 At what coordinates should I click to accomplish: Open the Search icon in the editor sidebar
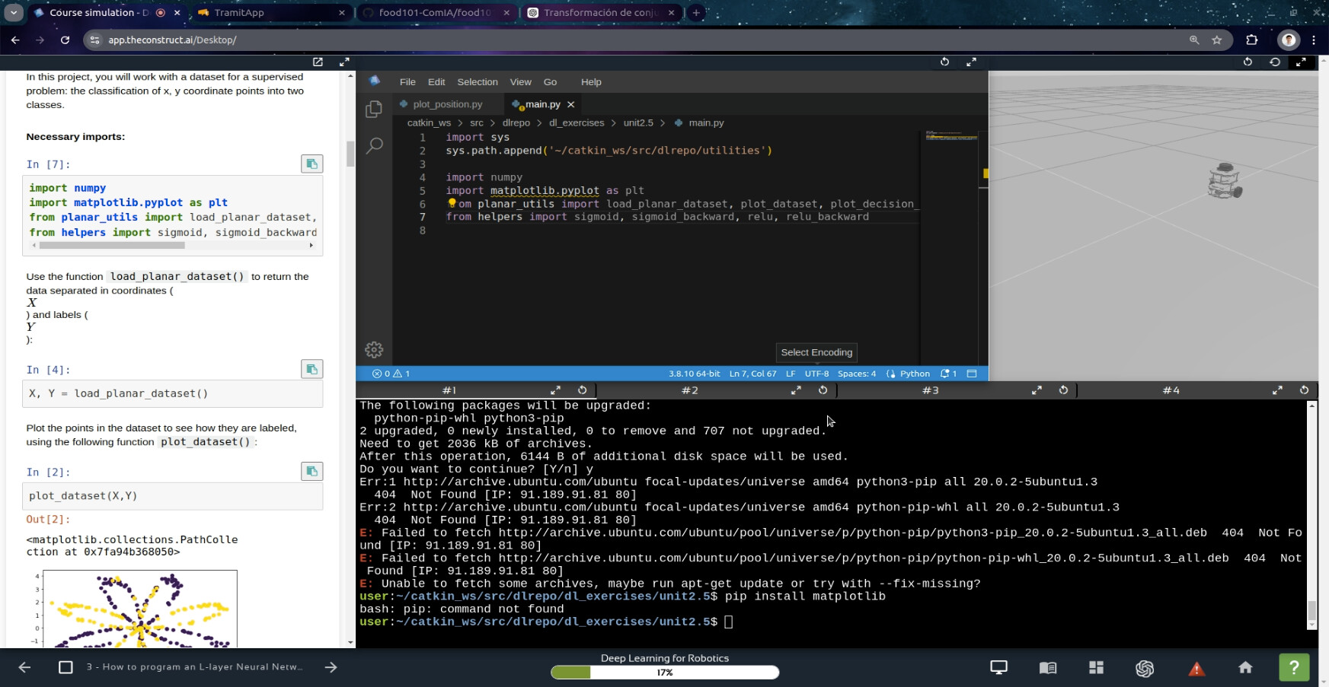374,145
